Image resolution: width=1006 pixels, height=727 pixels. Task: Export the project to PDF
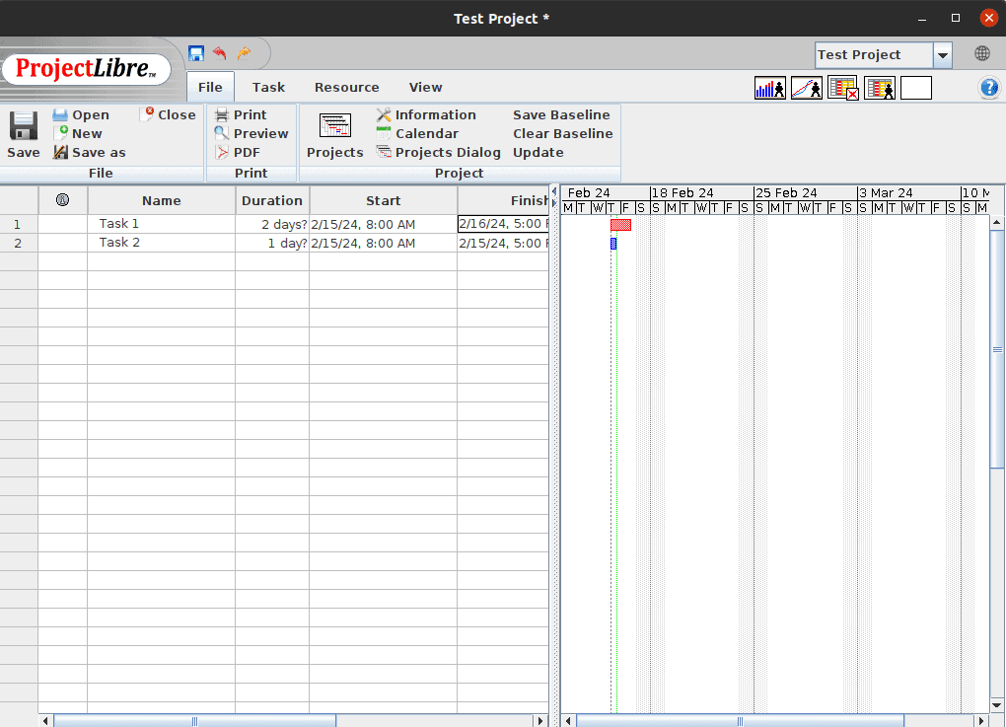238,152
